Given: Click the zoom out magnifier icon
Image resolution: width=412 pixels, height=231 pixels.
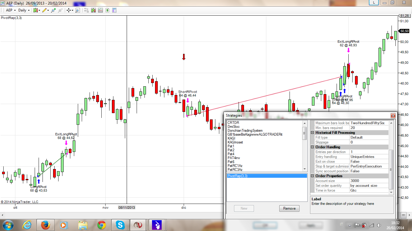Looking at the screenshot, I should pyautogui.click(x=60, y=10).
